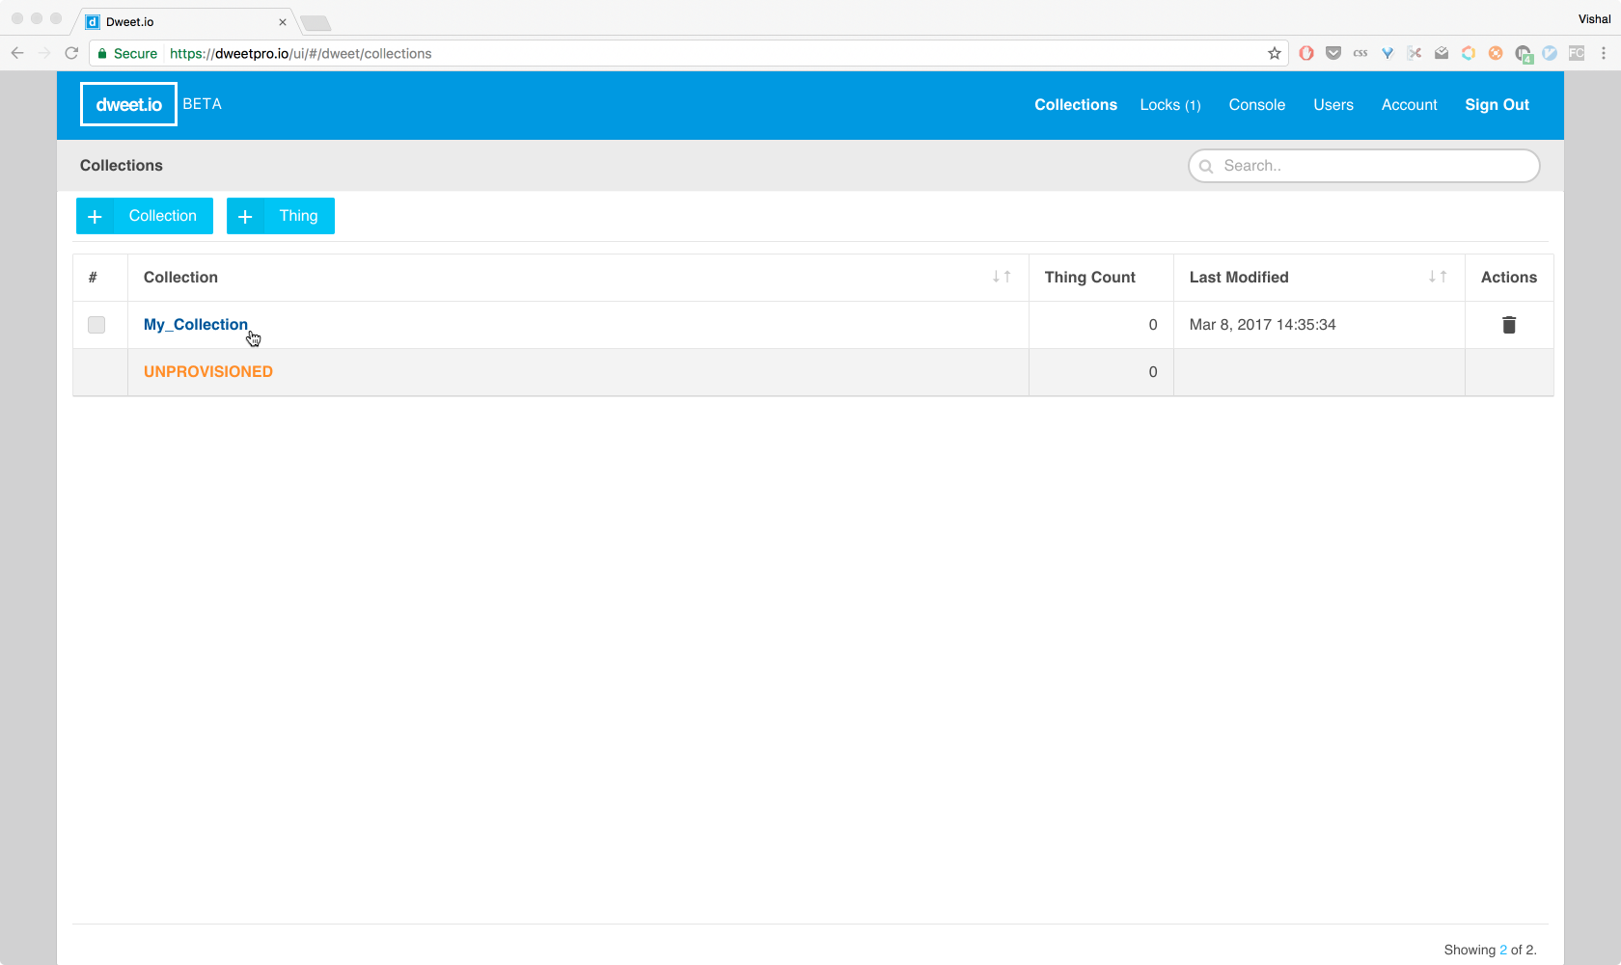Screen dimensions: 1621x965
Task: Check the My_Collection row checkbox
Action: pyautogui.click(x=96, y=325)
